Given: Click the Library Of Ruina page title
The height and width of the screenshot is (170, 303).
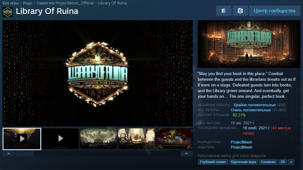Looking at the screenshot, I should click(47, 11).
